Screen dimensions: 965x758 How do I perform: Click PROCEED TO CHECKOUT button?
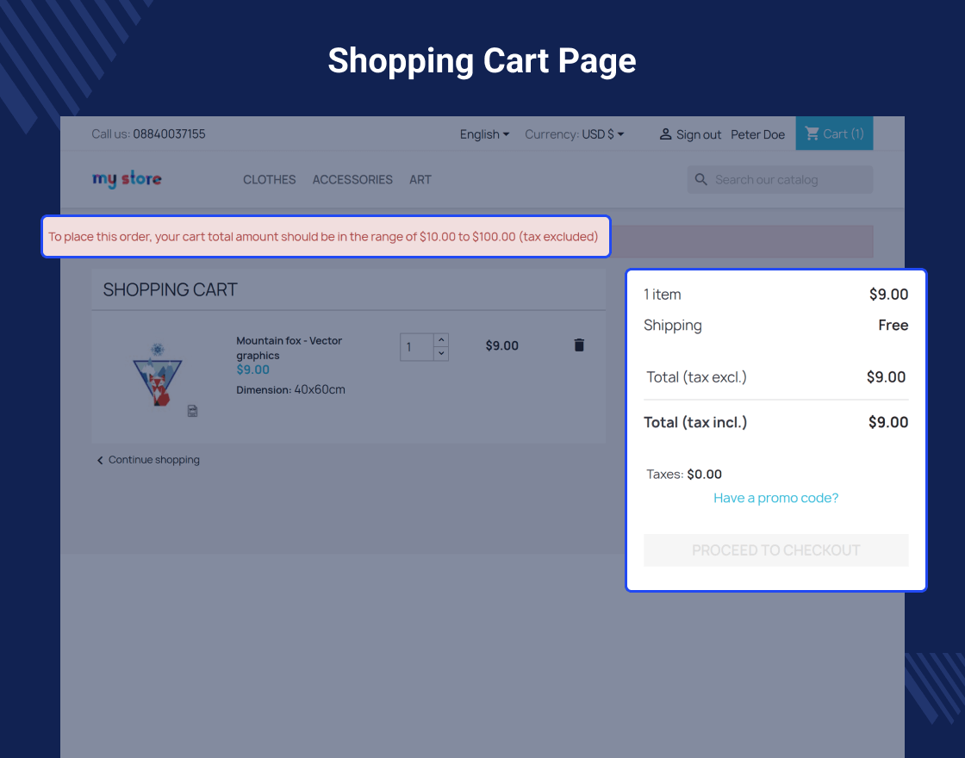tap(775, 550)
